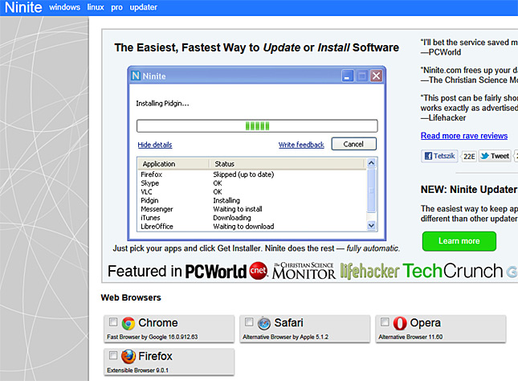Select the iTunes row in the status list
The image size is (518, 381).
click(x=252, y=218)
